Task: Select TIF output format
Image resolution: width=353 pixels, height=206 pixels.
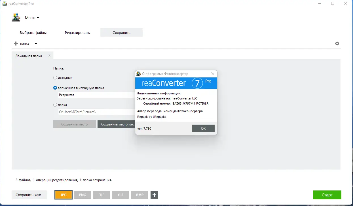Action: pos(102,195)
